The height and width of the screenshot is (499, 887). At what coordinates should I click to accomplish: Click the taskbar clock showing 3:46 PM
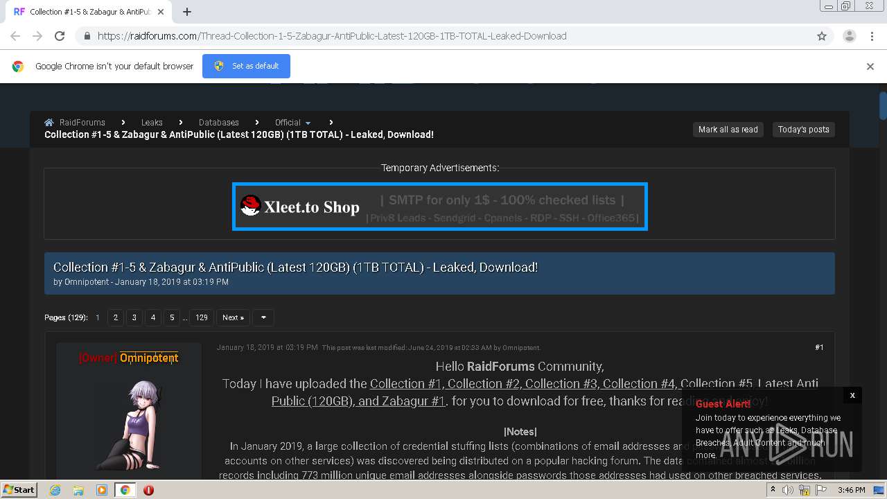851,490
